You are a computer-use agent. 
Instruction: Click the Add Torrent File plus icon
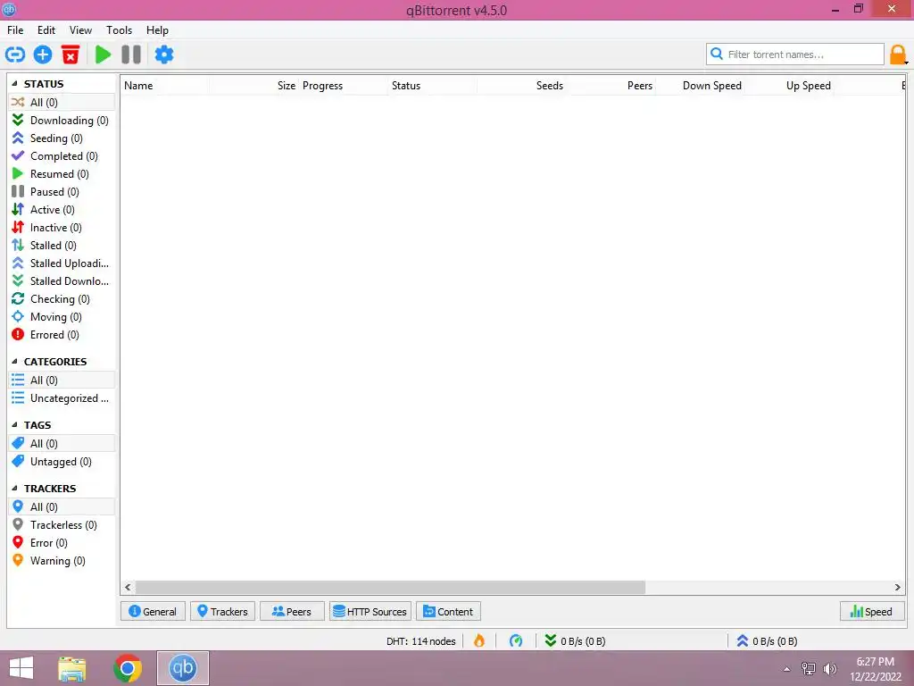[43, 54]
